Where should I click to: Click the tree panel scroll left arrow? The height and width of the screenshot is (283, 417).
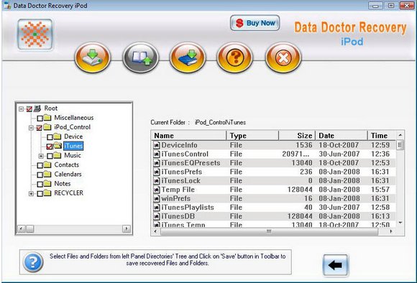(x=22, y=228)
